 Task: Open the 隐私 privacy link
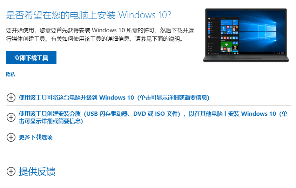coord(11,75)
